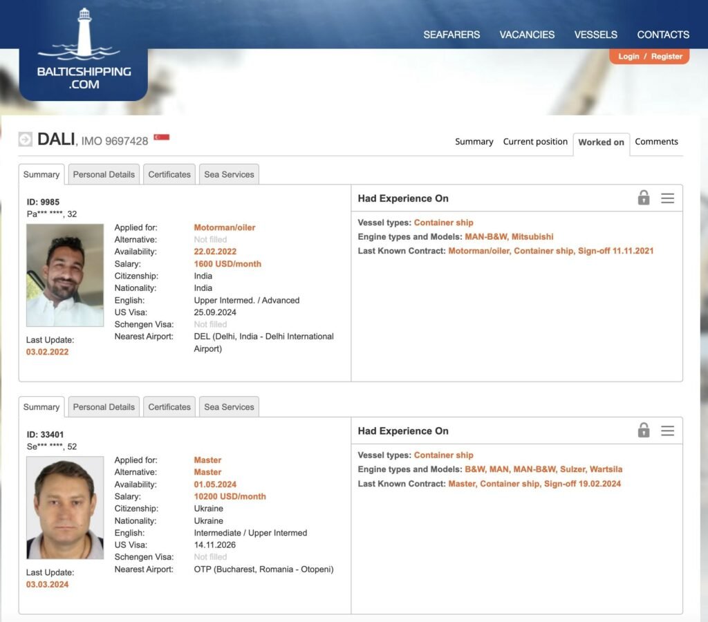Click the 01.05.2024 availability date
Viewport: 708px width, 622px height.
tap(215, 484)
